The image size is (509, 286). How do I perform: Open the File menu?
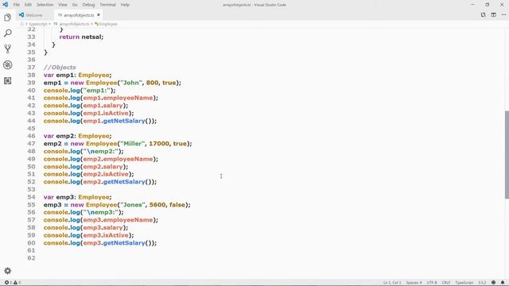17,5
